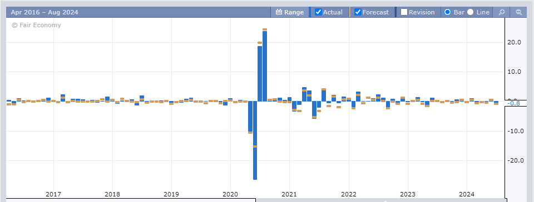Viewport: 534px width, 202px height.
Task: Click the 2024 year label on axis
Action: [x=467, y=194]
